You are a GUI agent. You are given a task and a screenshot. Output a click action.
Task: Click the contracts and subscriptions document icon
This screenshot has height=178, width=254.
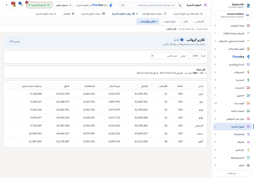pyautogui.click(x=248, y=49)
